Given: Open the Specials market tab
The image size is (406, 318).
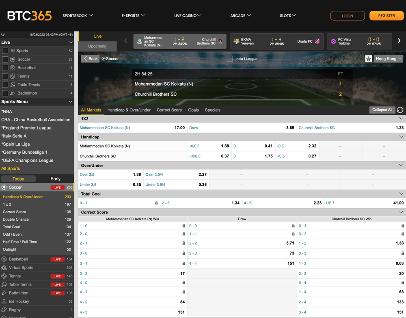Looking at the screenshot, I should pyautogui.click(x=213, y=110).
